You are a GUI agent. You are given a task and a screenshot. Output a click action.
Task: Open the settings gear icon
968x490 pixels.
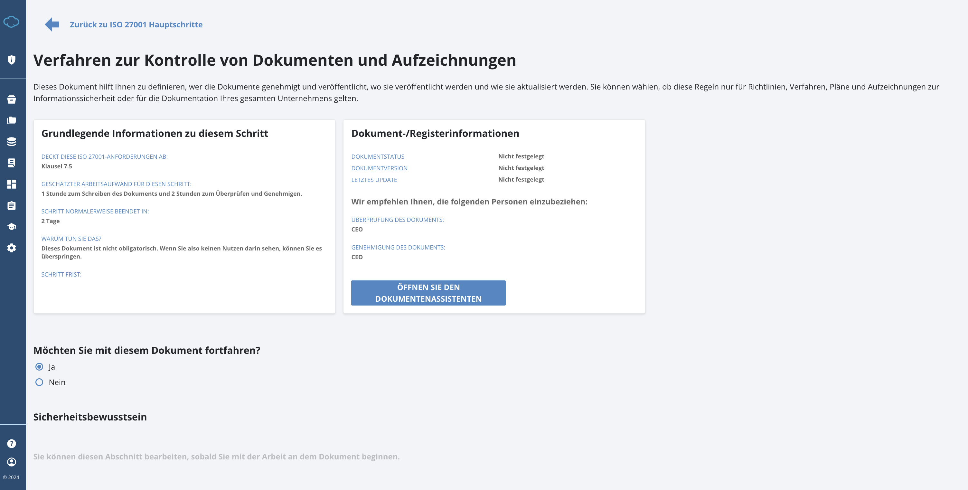click(x=12, y=248)
